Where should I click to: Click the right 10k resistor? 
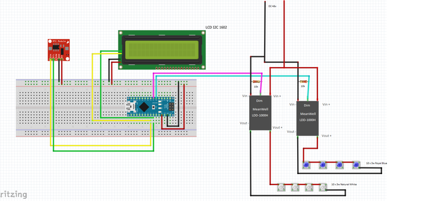point(303,82)
